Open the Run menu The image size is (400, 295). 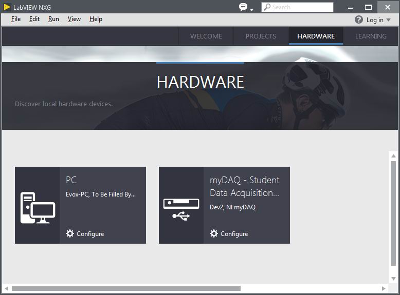(x=53, y=19)
